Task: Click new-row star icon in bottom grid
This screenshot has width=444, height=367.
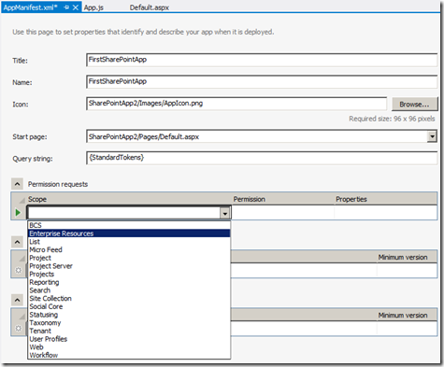Action: pyautogui.click(x=19, y=328)
